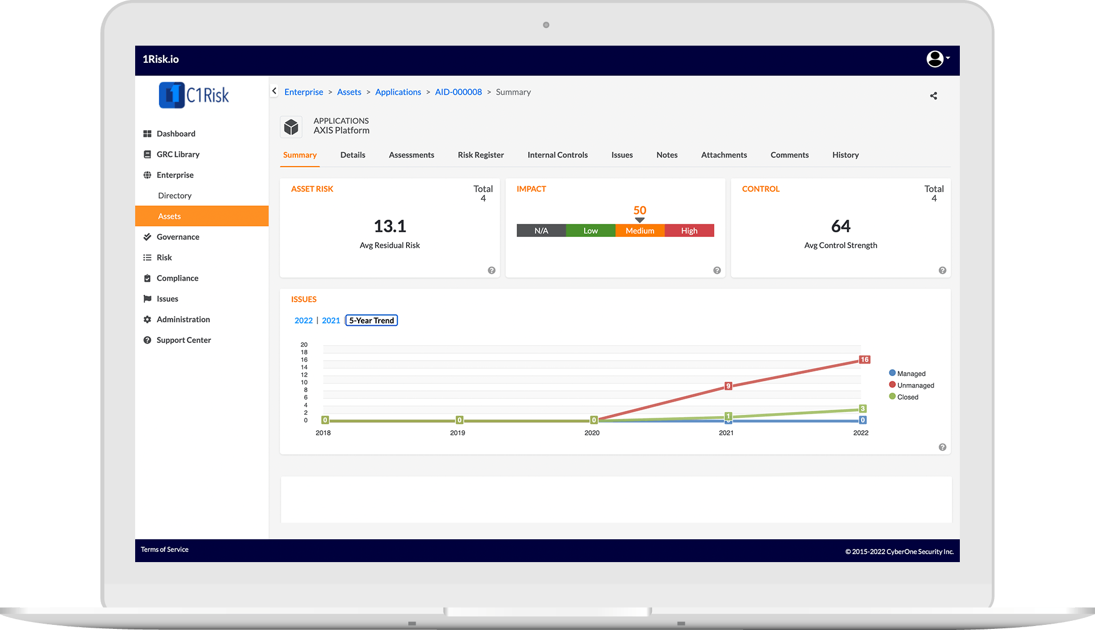
Task: Open the Terms of Service link
Action: point(164,550)
